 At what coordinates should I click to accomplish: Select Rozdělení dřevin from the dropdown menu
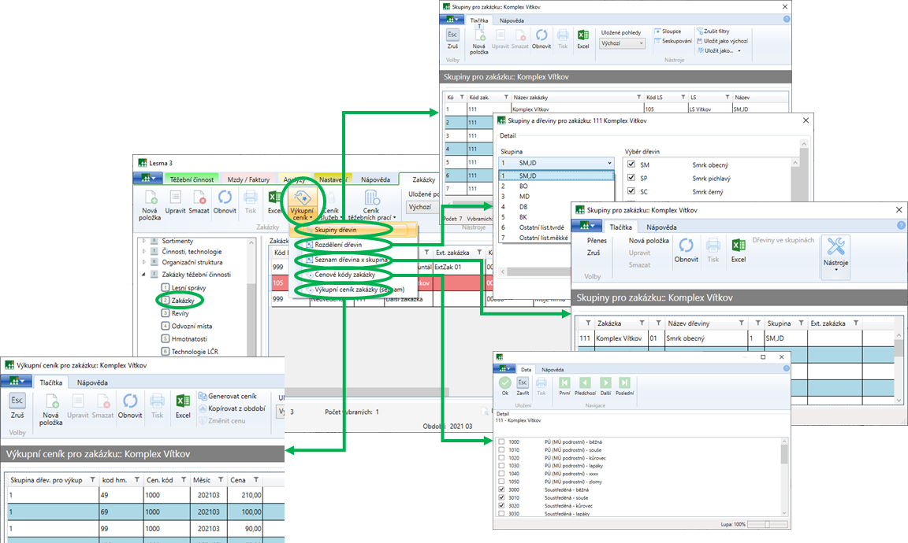340,245
